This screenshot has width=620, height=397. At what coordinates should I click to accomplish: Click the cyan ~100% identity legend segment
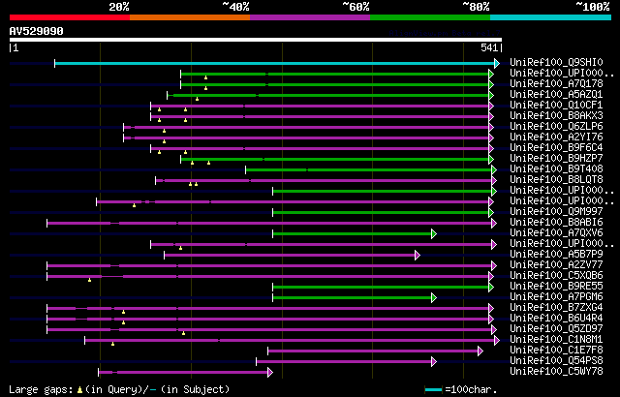pyautogui.click(x=551, y=17)
